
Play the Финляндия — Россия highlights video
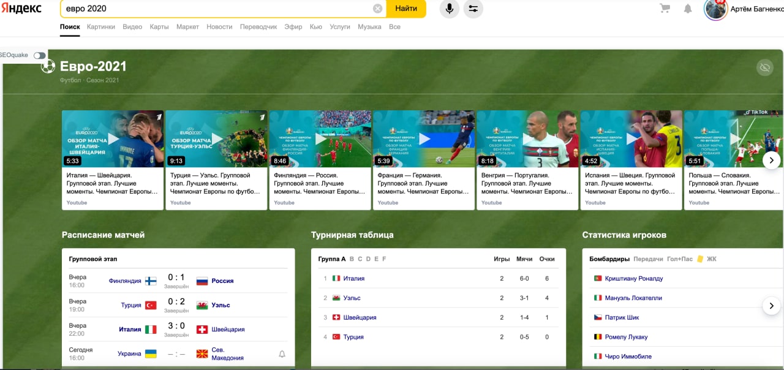pos(320,139)
